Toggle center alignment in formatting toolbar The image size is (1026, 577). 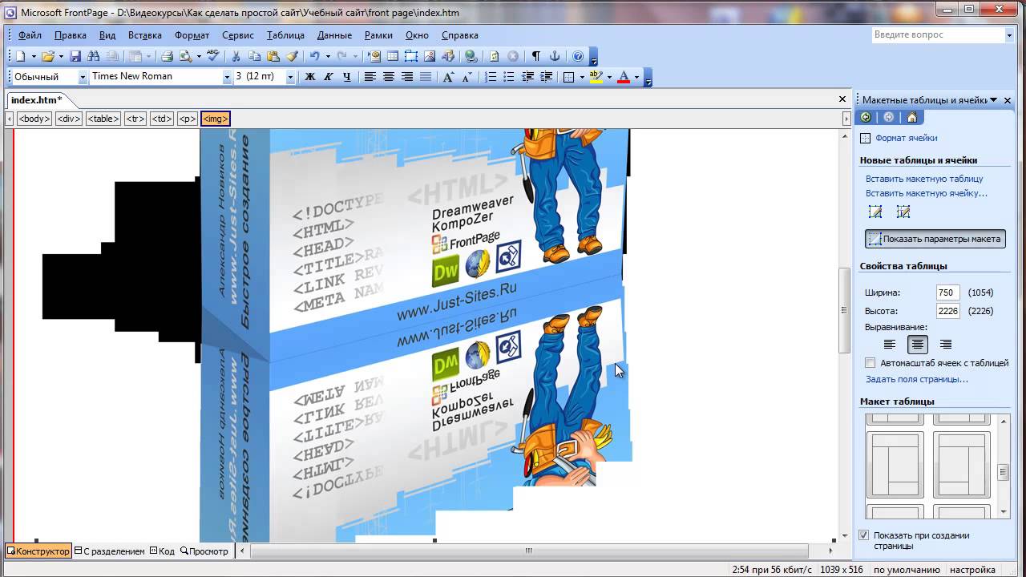pos(389,77)
